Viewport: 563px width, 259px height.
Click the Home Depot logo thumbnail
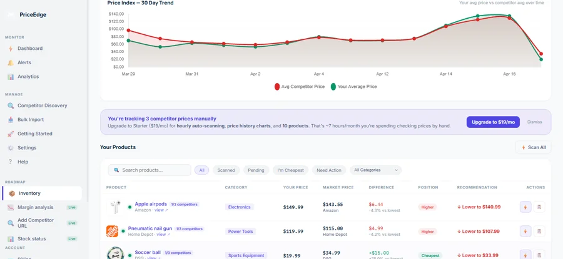[112, 232]
